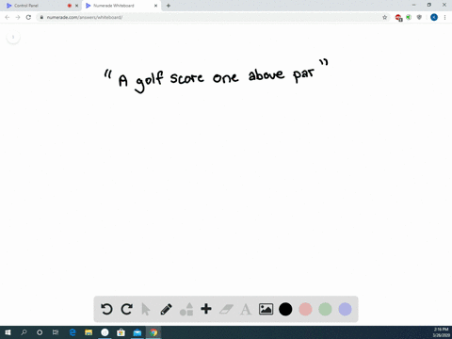Pick the green pen color
The image size is (452, 339).
pyautogui.click(x=325, y=309)
